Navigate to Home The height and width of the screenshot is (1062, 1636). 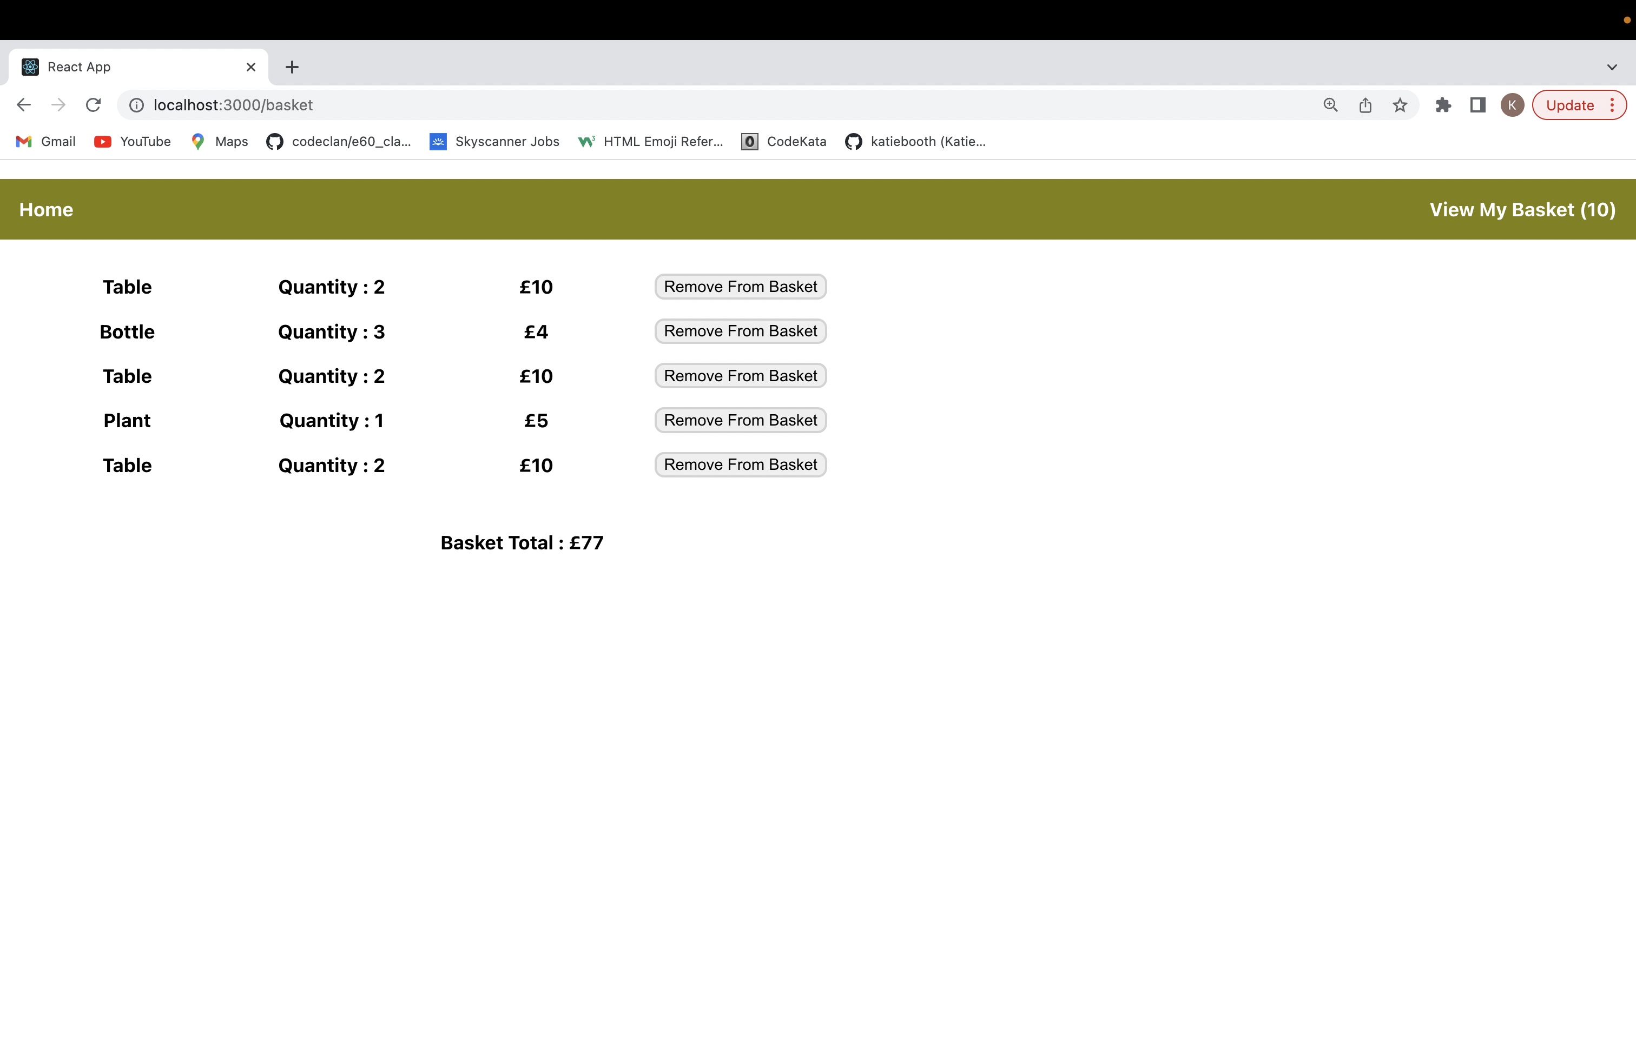coord(45,209)
